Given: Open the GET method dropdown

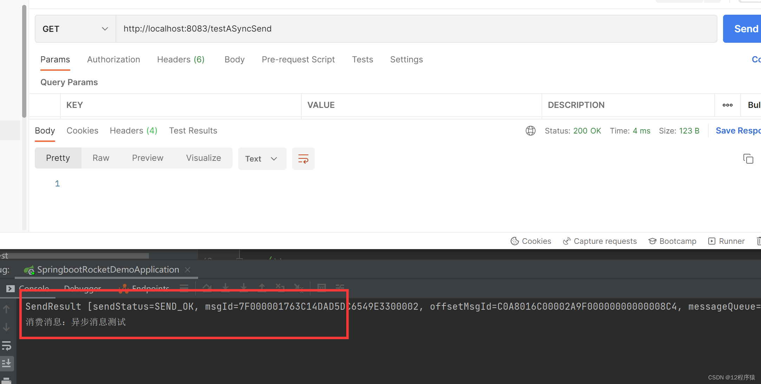Looking at the screenshot, I should [75, 29].
